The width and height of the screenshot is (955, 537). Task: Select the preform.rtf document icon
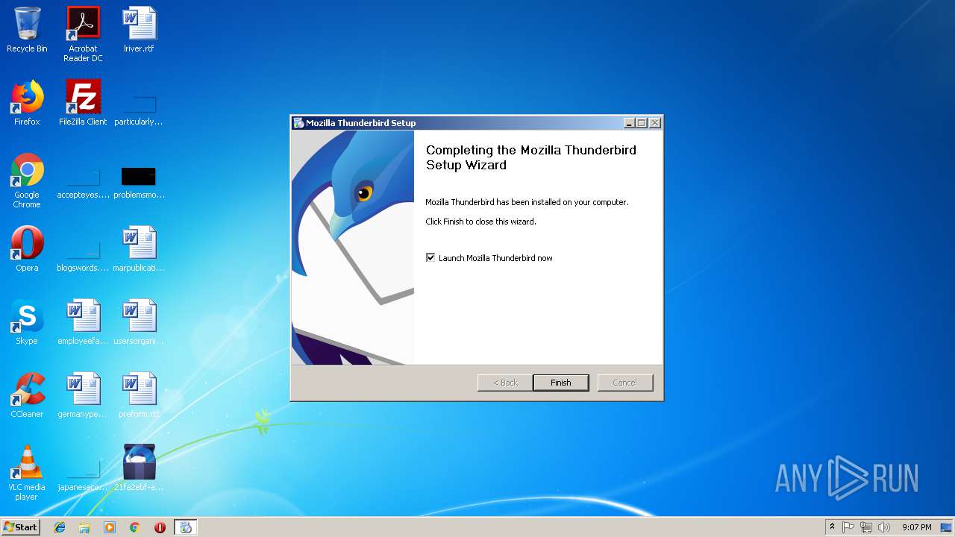pyautogui.click(x=139, y=395)
